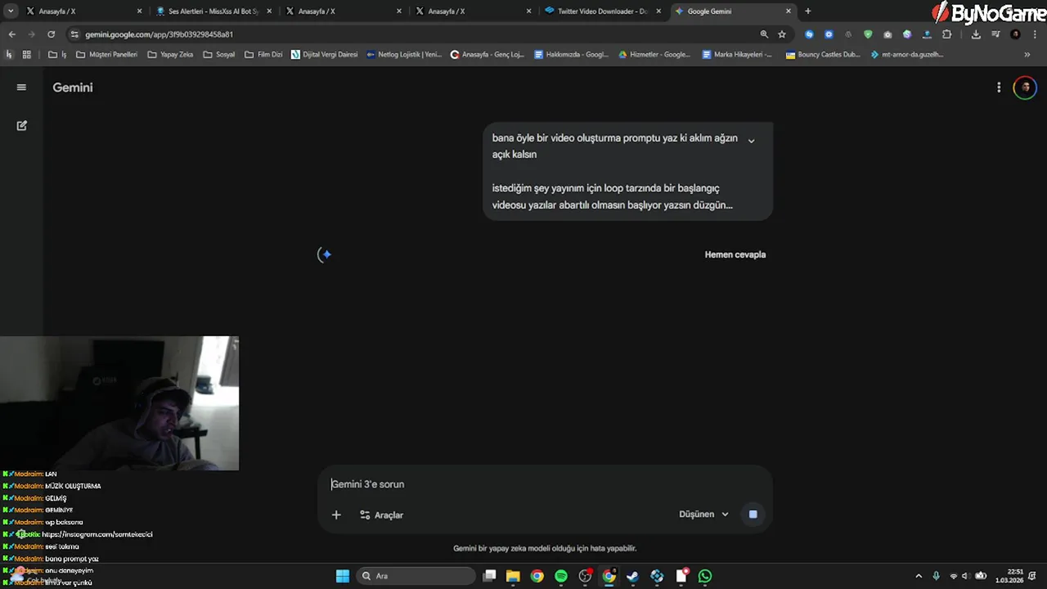Screen dimensions: 1047x589
Task: Open the Chrome apps grid icon
Action: coord(26,55)
